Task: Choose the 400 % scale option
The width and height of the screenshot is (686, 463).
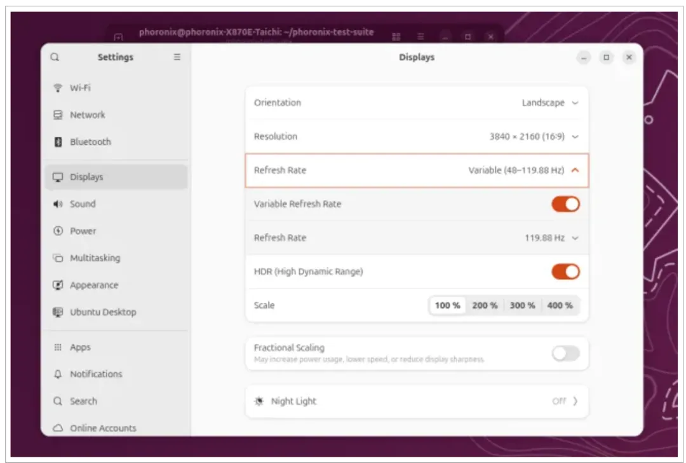Action: click(x=560, y=305)
